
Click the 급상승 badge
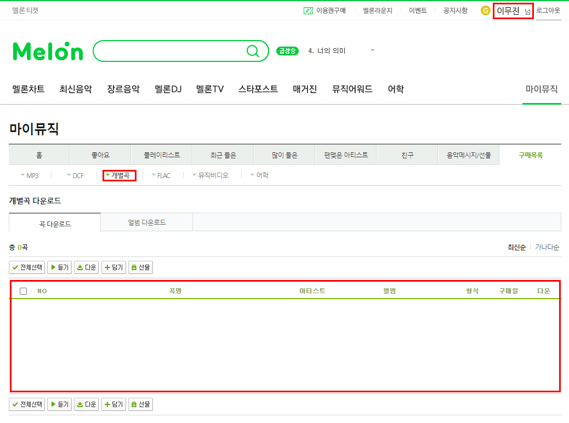coord(287,51)
